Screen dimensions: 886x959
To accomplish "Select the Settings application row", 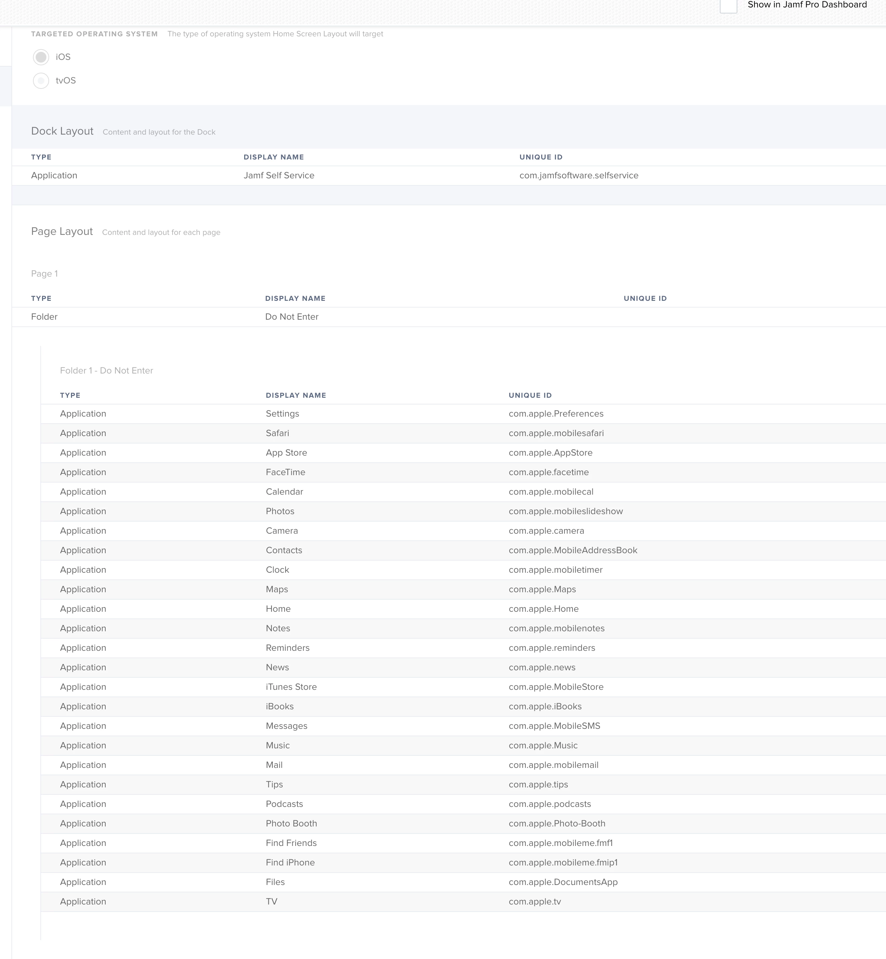I will (463, 414).
